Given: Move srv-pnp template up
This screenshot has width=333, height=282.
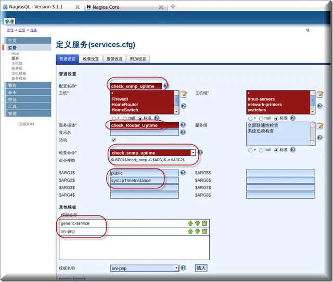Looking at the screenshot, I should pos(190,231).
